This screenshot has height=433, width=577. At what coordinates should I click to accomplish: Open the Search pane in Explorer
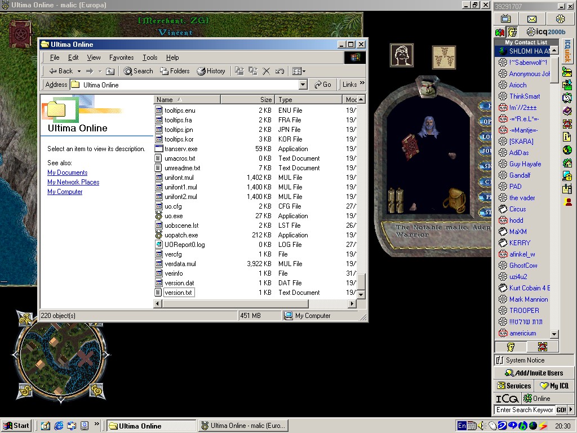(x=139, y=71)
